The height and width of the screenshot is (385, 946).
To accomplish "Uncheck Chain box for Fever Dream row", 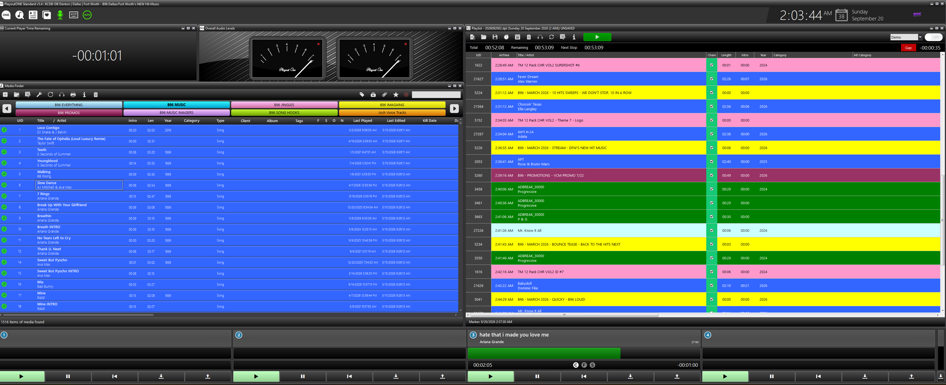I will 711,79.
